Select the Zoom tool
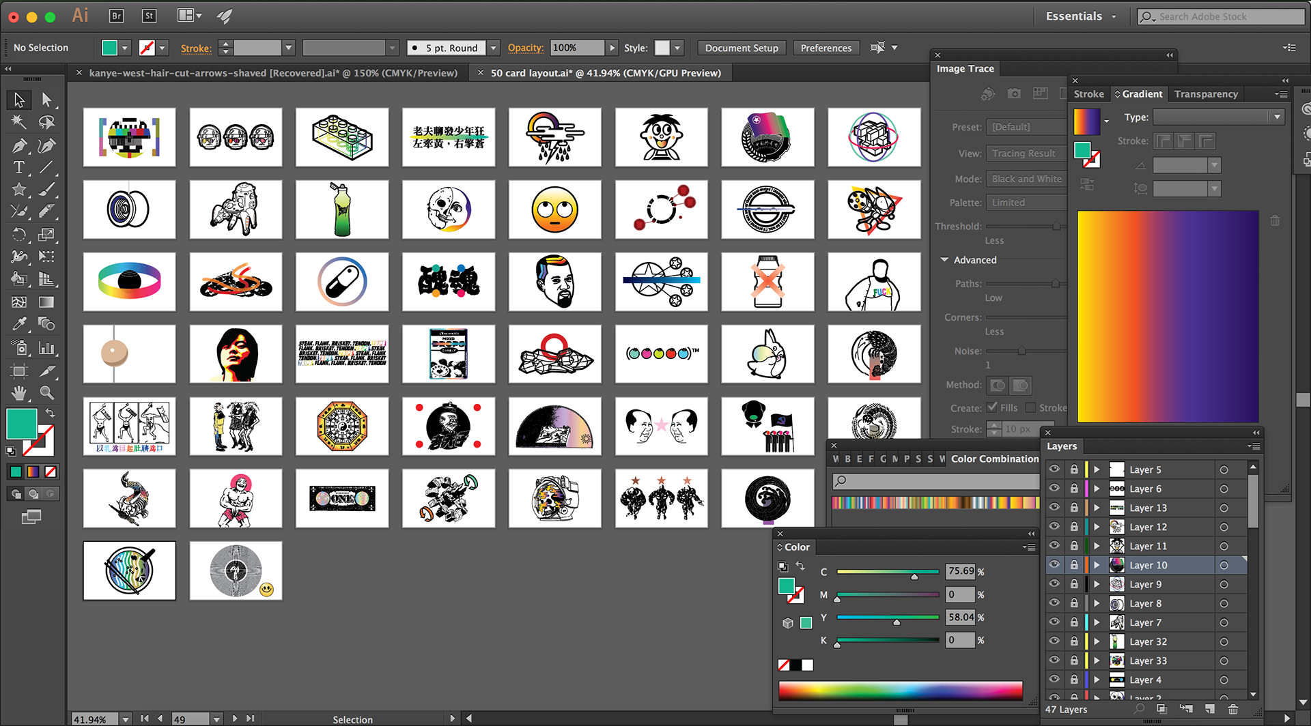 coord(46,392)
